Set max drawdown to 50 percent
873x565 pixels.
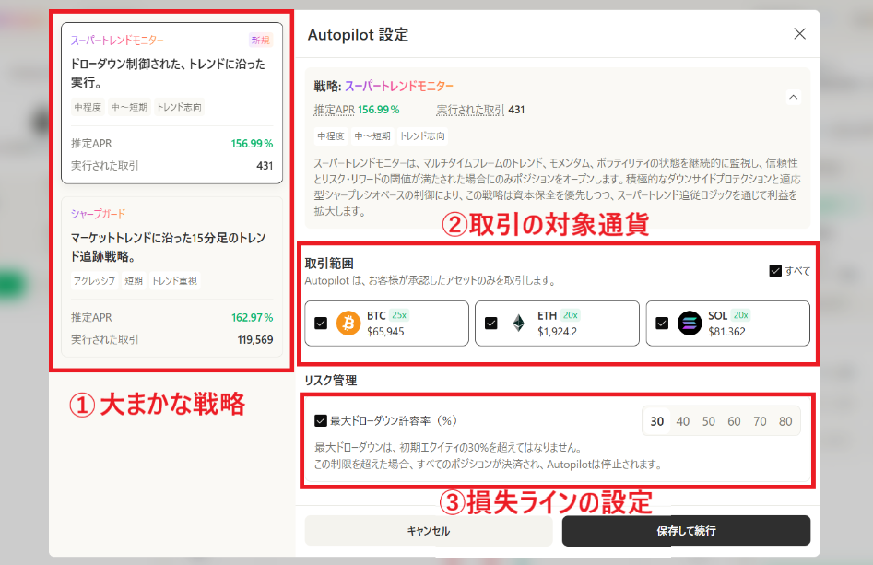[x=708, y=421]
